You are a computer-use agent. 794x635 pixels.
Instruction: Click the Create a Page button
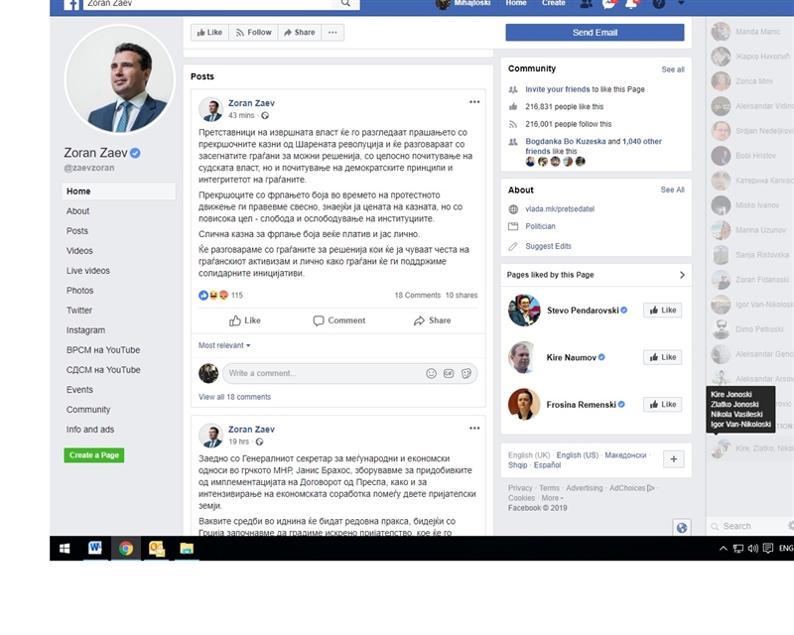(94, 455)
